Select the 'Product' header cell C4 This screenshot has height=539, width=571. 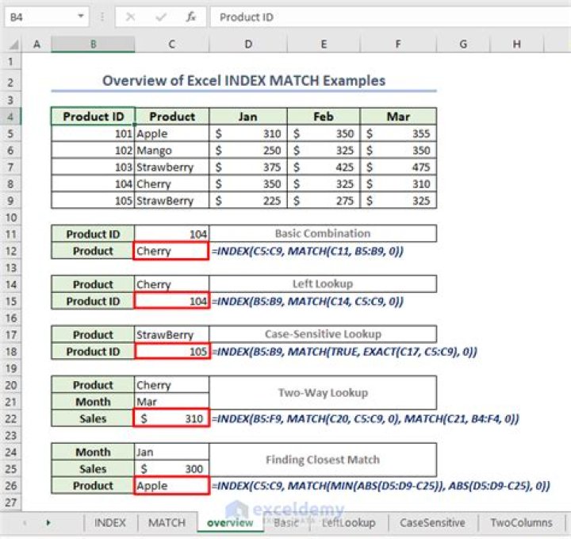172,117
